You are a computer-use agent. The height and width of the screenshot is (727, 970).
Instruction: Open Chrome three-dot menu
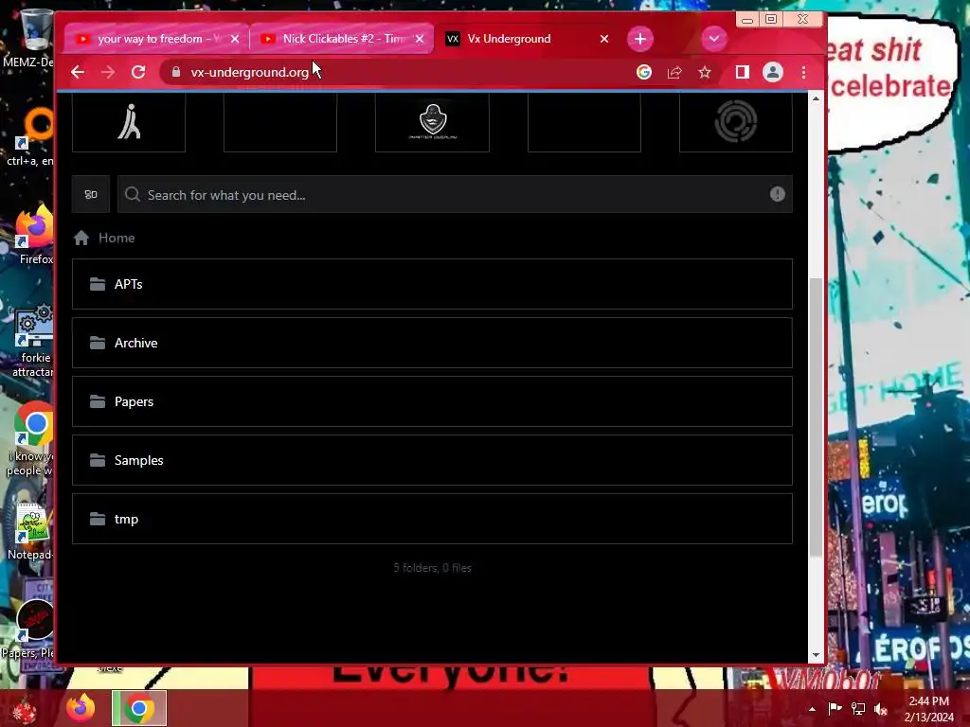coord(803,72)
